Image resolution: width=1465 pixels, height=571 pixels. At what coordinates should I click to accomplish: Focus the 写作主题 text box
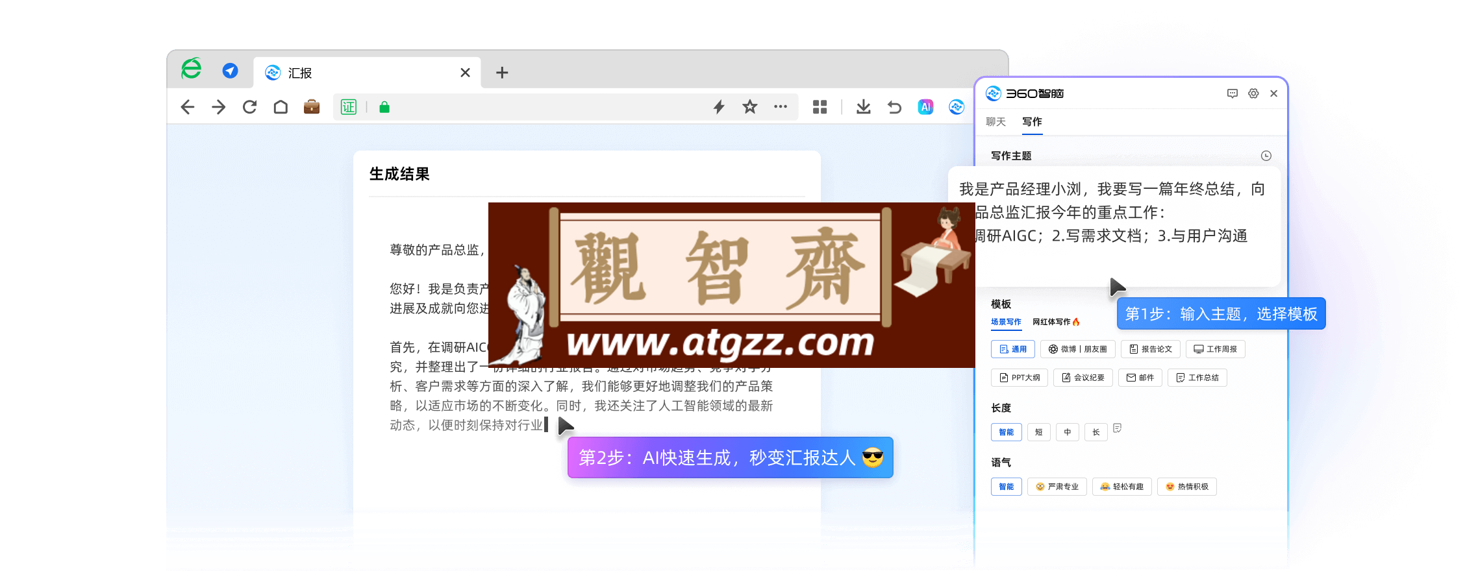(x=1114, y=226)
